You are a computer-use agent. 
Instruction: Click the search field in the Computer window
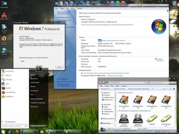click(163, 82)
